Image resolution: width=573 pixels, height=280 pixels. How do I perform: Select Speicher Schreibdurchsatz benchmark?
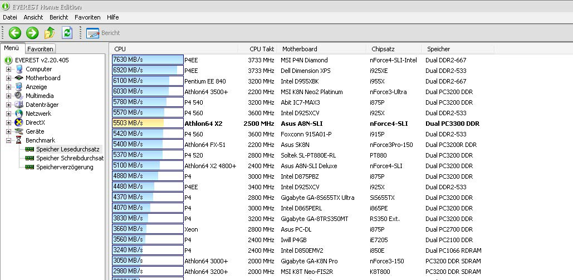coord(70,158)
